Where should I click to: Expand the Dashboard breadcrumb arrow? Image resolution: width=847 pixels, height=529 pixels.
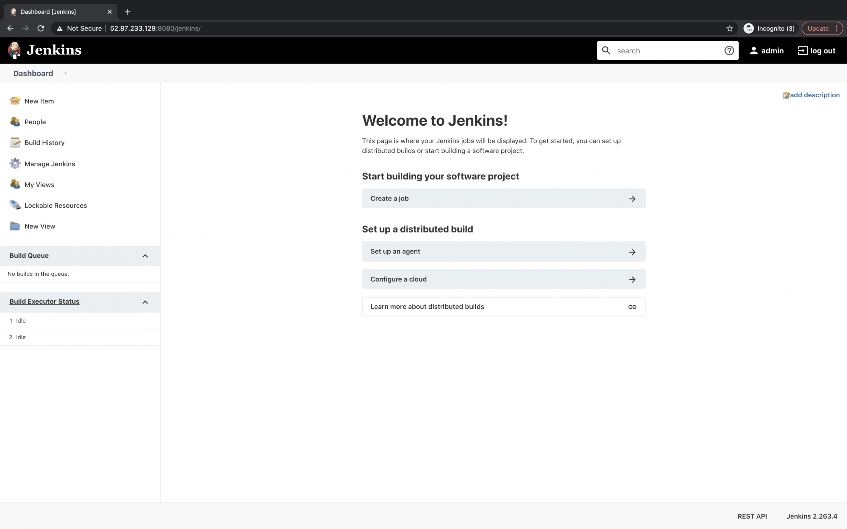pyautogui.click(x=65, y=74)
